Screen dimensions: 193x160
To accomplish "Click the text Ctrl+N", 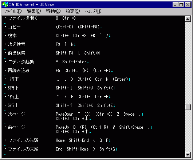I will click(102, 79).
